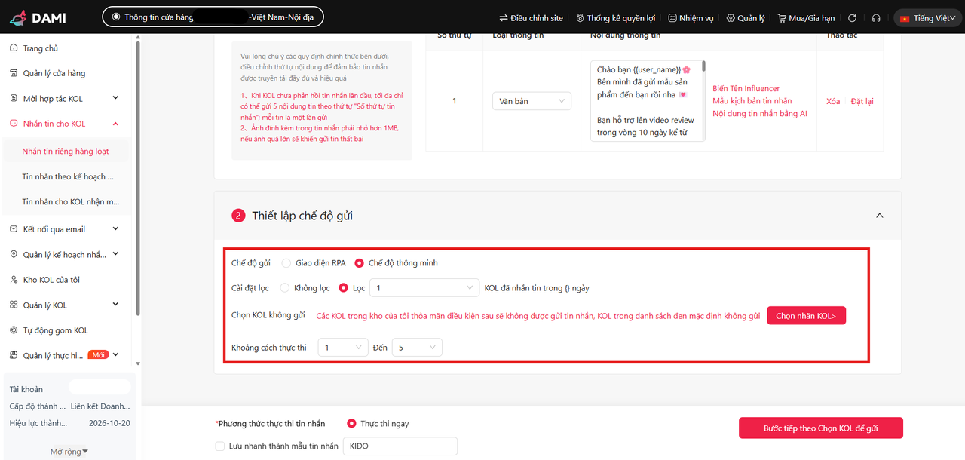Open Mua/Gia hạn cart in header
965x460 pixels.
click(x=807, y=18)
